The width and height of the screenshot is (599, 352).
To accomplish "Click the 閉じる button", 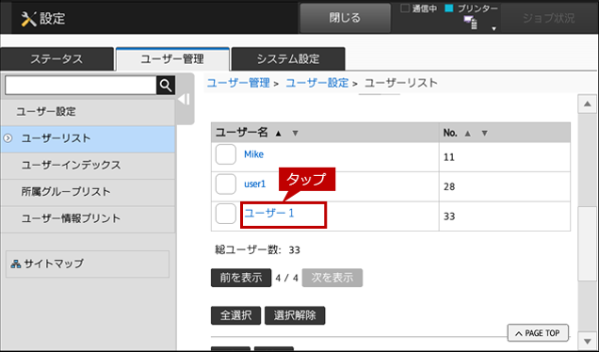I will click(x=345, y=18).
